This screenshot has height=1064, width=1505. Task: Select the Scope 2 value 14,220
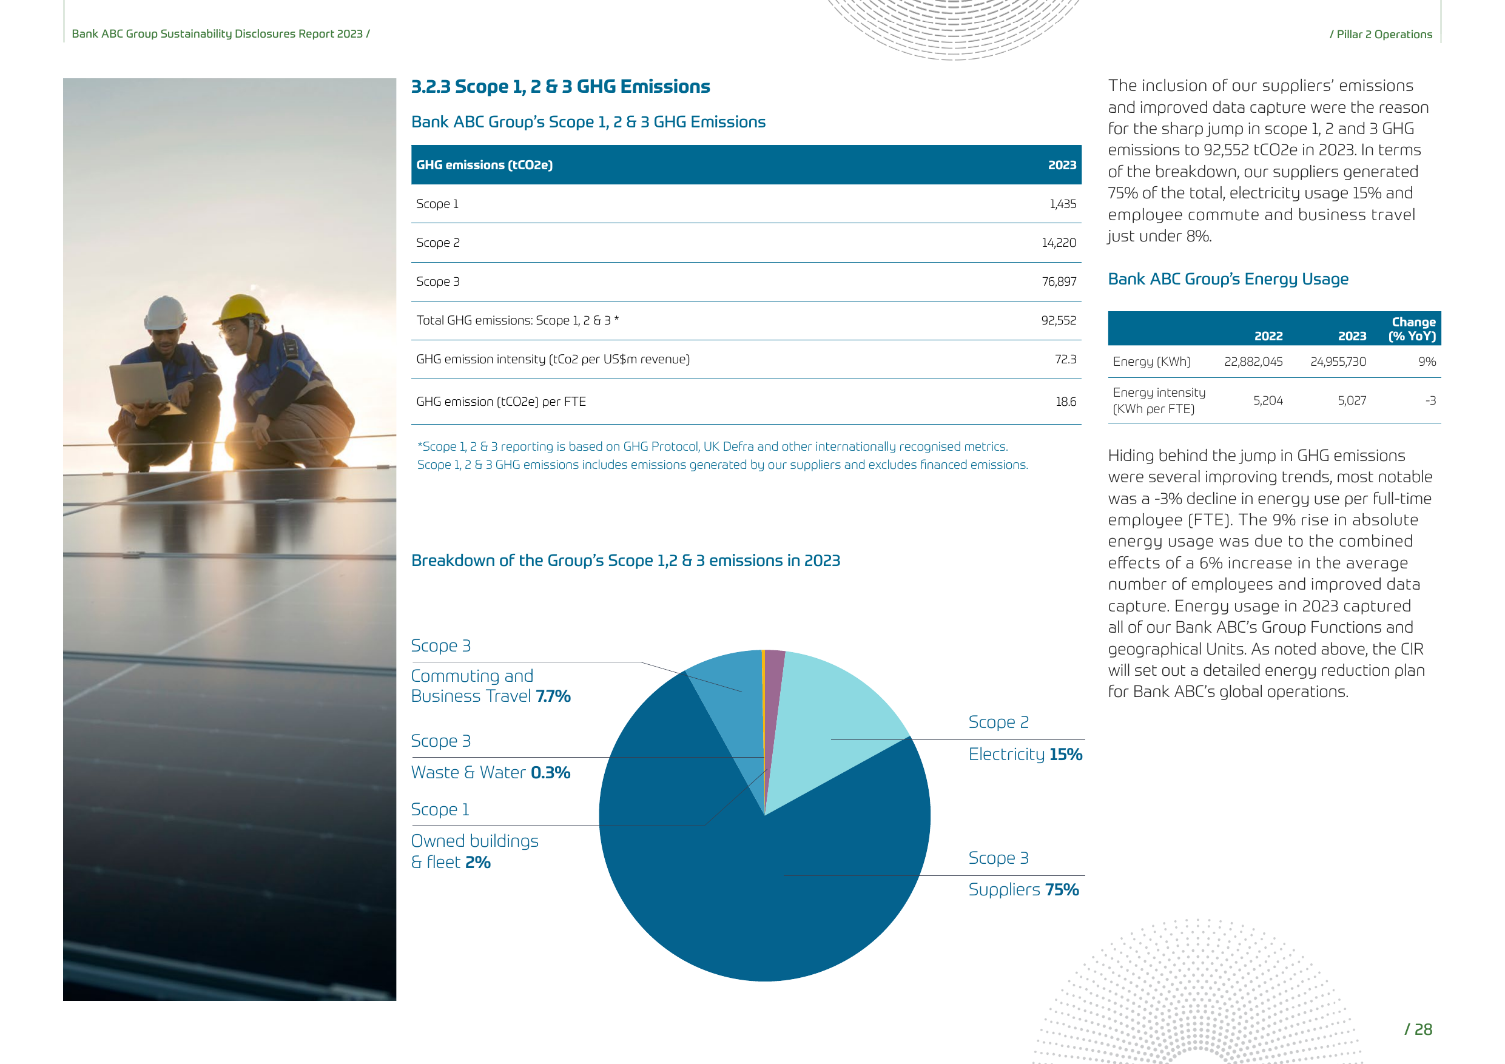pos(1059,243)
